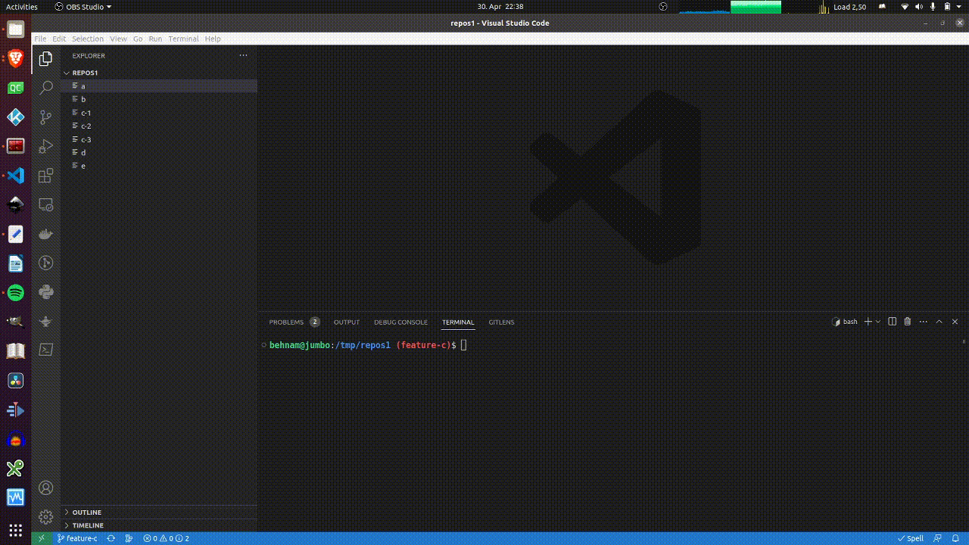Image resolution: width=969 pixels, height=545 pixels.
Task: Click the feature-c branch in status bar
Action: pos(77,538)
